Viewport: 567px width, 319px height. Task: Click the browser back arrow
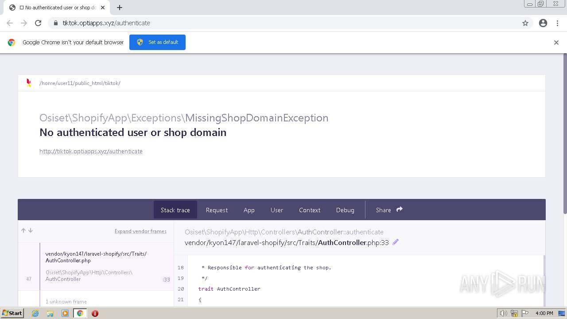click(x=10, y=23)
